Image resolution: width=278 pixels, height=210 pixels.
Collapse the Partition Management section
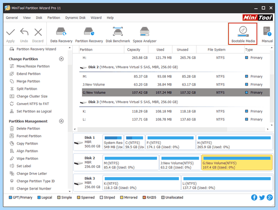(61, 121)
